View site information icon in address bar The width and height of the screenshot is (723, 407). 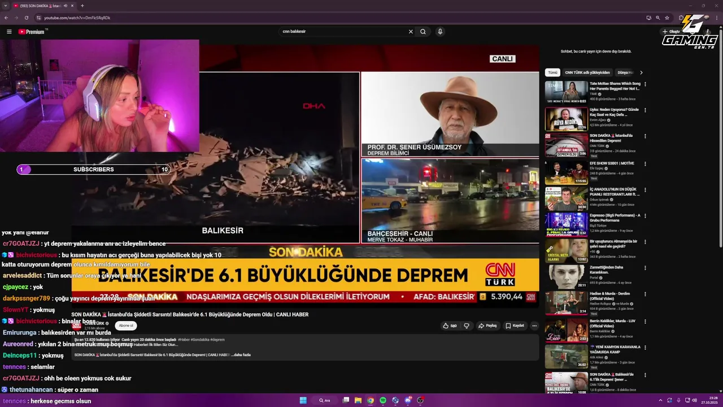point(38,18)
